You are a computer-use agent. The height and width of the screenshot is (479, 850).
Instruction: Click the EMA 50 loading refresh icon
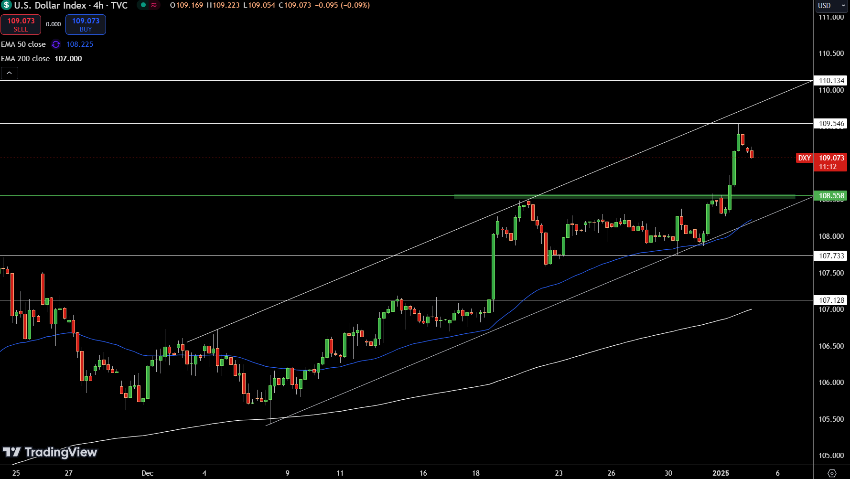click(56, 44)
